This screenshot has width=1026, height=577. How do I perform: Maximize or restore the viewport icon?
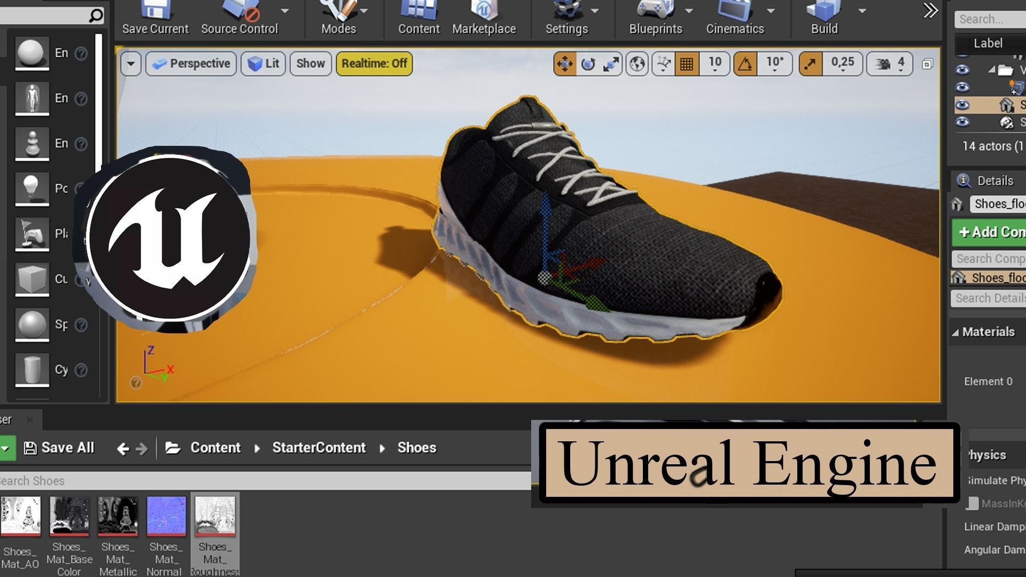point(927,64)
